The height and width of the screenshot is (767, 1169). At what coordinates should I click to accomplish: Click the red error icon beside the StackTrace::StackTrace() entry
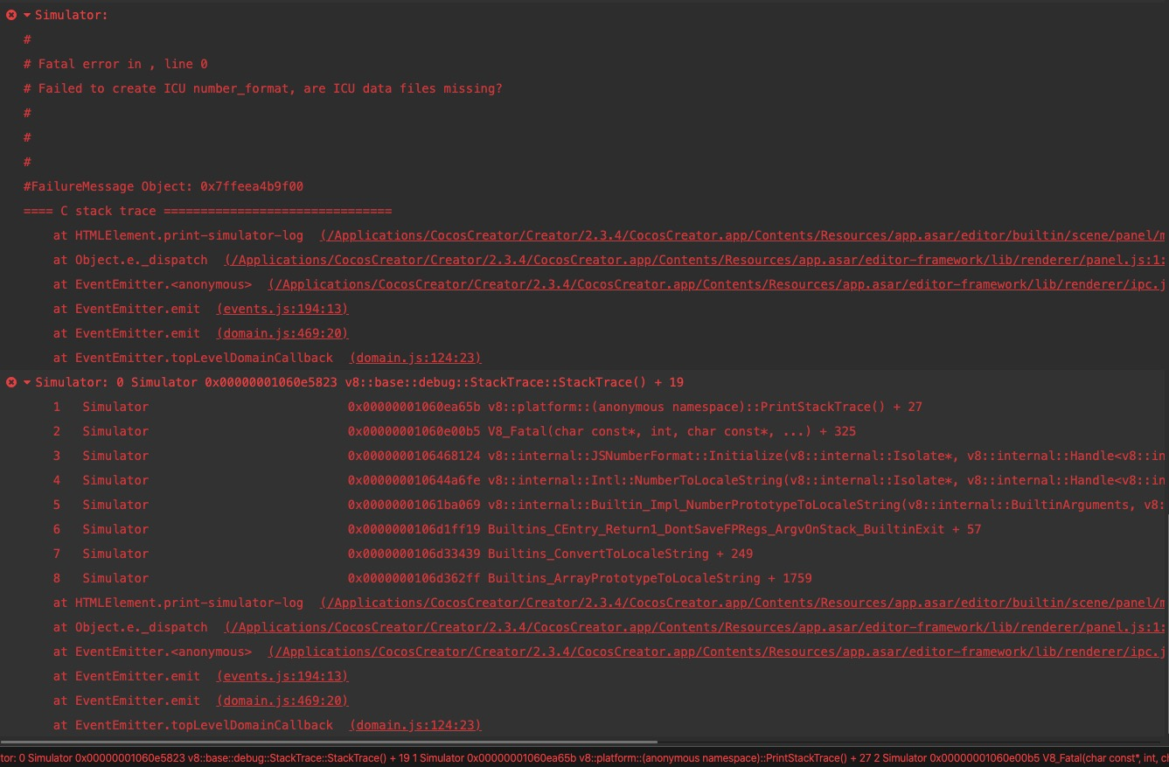(x=11, y=382)
